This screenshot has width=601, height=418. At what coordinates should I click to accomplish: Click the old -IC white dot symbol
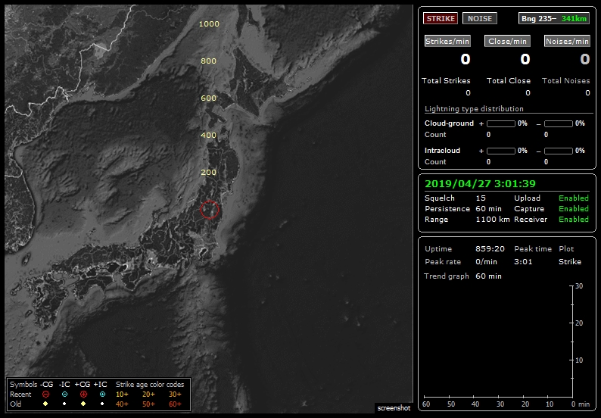click(x=65, y=404)
